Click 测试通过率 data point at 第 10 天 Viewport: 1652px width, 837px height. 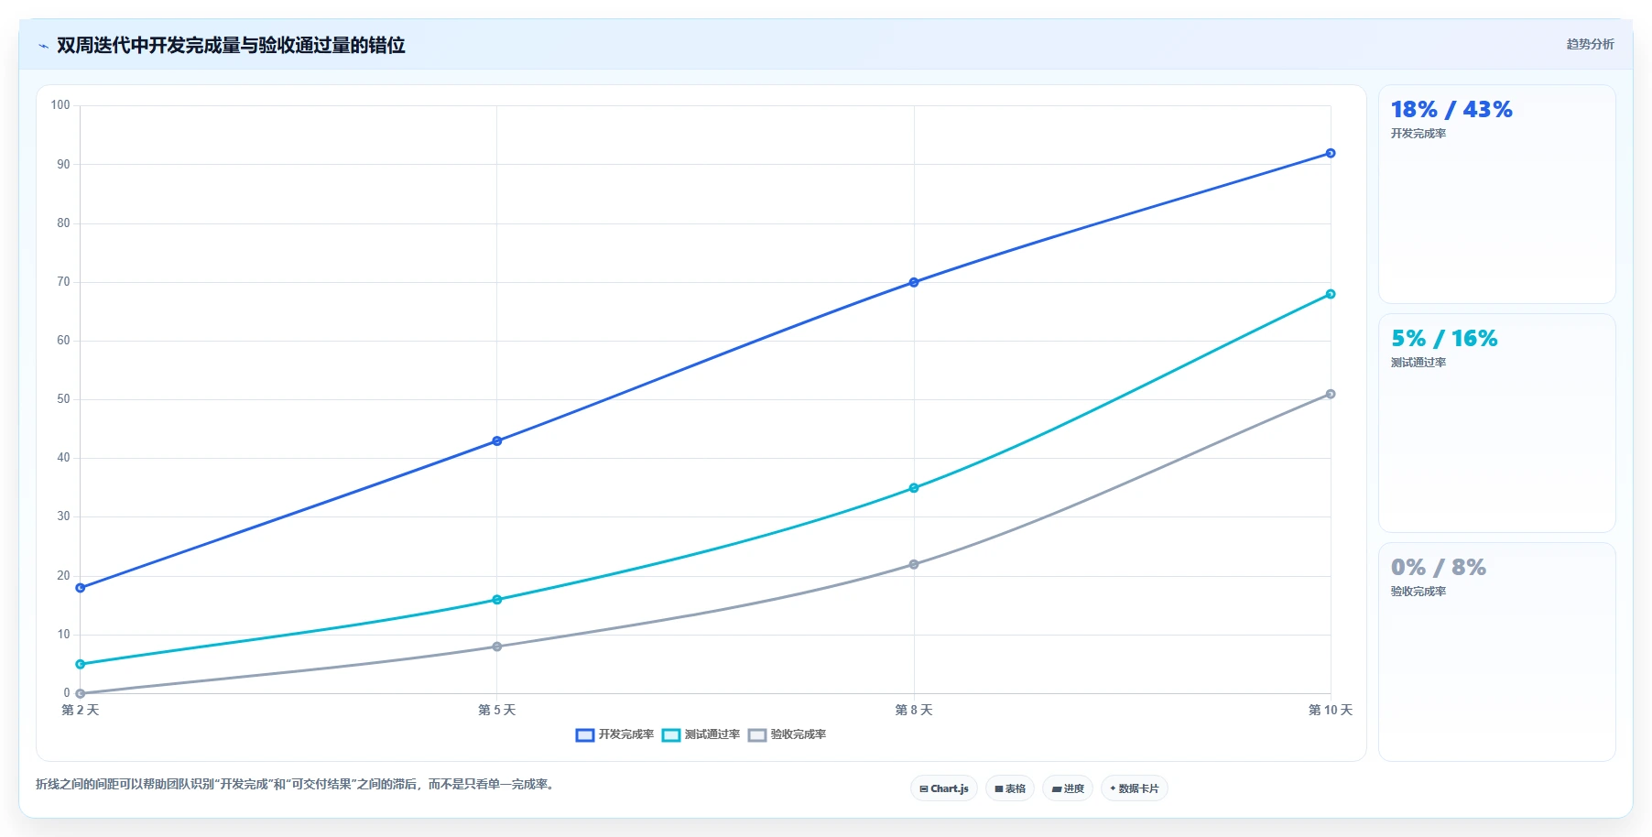coord(1331,294)
